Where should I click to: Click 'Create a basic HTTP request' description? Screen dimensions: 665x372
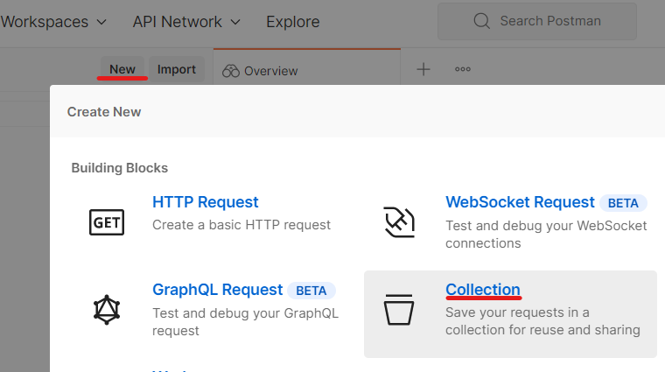[x=241, y=225]
